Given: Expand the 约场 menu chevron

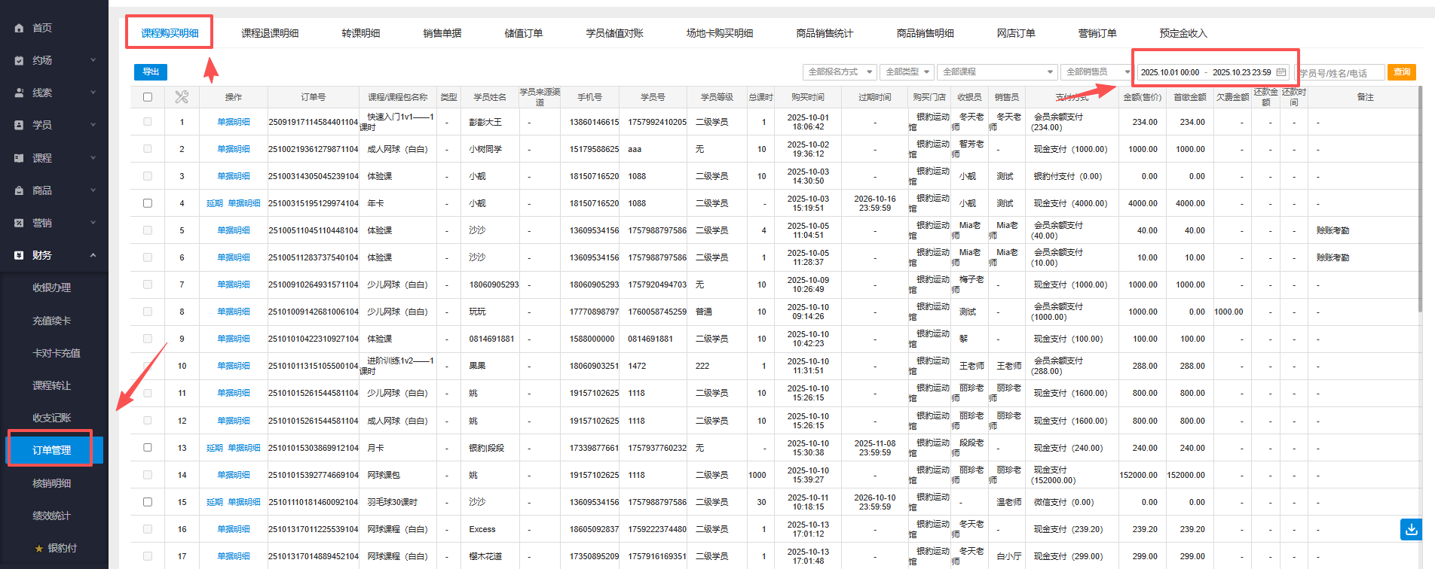Looking at the screenshot, I should [93, 60].
